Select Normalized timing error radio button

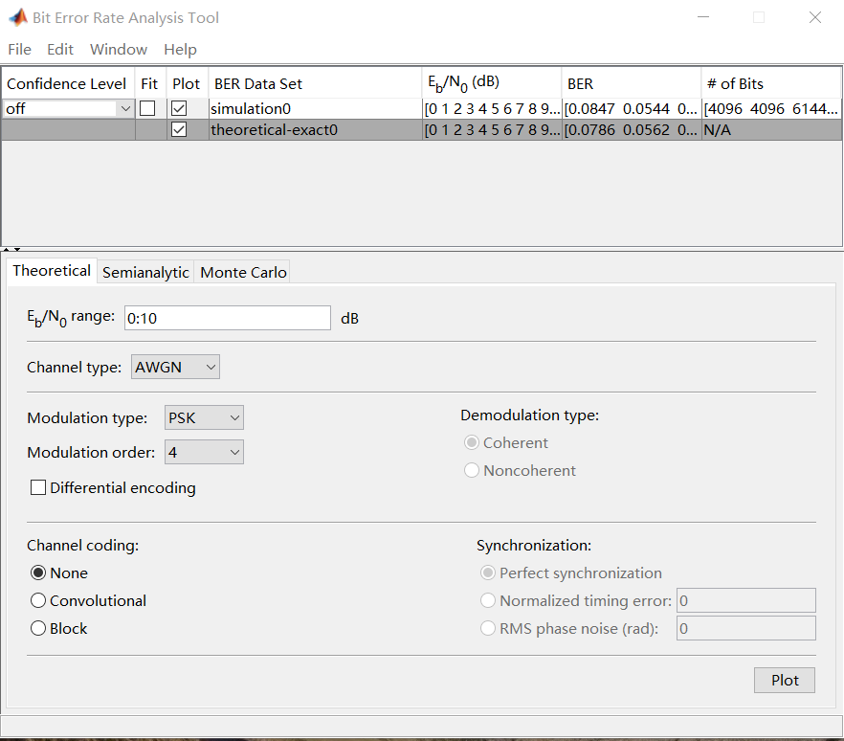tap(488, 601)
